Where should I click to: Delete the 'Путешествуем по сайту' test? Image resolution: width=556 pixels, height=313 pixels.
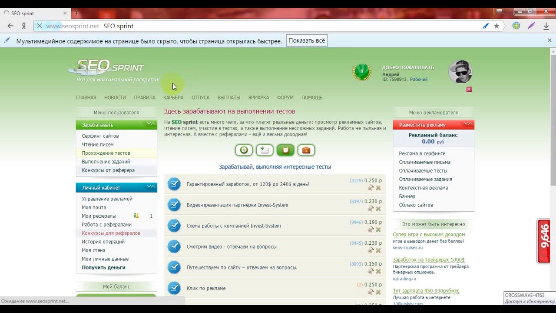coord(378,271)
